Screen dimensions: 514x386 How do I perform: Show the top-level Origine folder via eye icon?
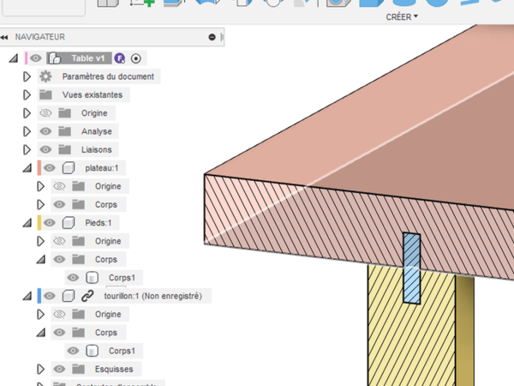45,113
